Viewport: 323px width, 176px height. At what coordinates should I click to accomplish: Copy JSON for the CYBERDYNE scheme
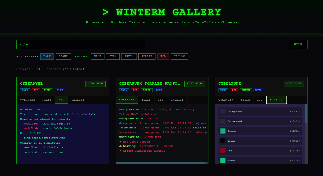click(95, 83)
